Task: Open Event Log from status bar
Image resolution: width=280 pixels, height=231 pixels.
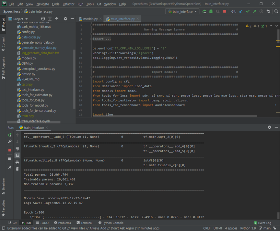Action: click(262, 223)
